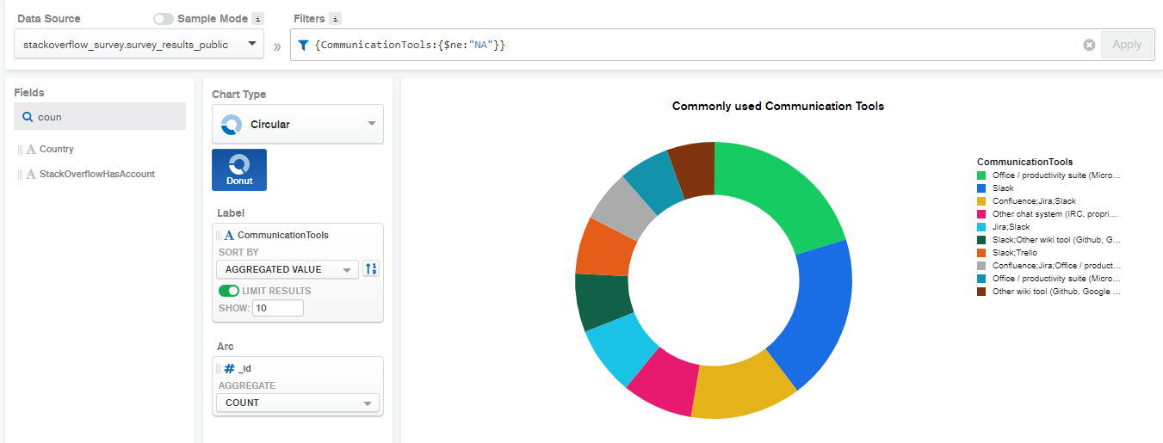Click the blue Slack donut segment
This screenshot has height=443, width=1163.
[813, 310]
